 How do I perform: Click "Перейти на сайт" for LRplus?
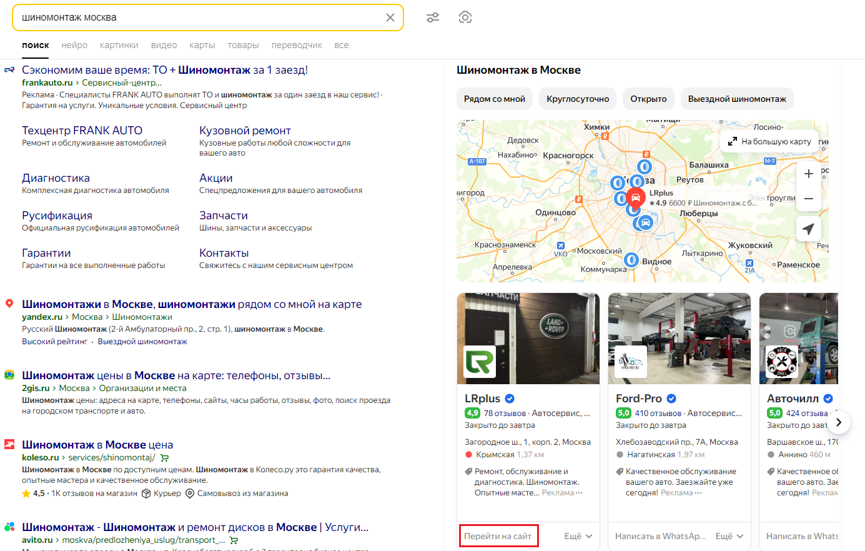[x=498, y=536]
